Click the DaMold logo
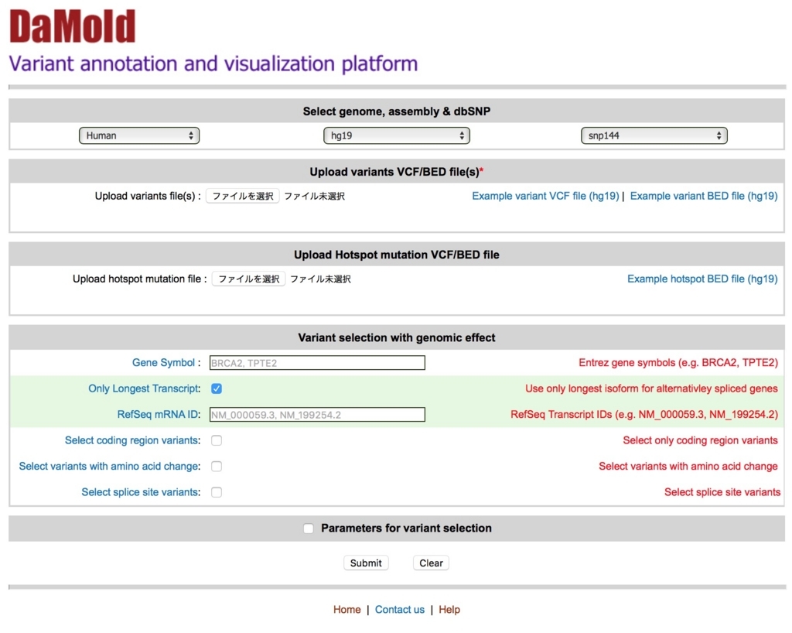Viewport: 792px width, 633px height. coord(73,27)
